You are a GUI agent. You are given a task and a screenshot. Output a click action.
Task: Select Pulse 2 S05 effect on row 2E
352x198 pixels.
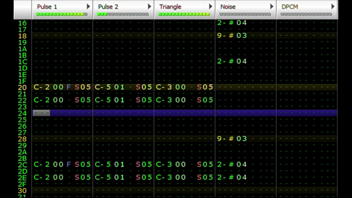144,177
